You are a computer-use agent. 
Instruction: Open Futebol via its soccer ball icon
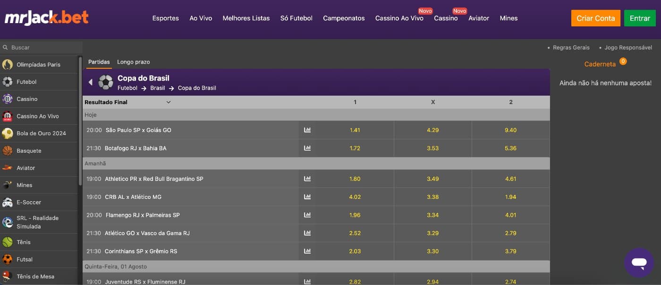8,82
